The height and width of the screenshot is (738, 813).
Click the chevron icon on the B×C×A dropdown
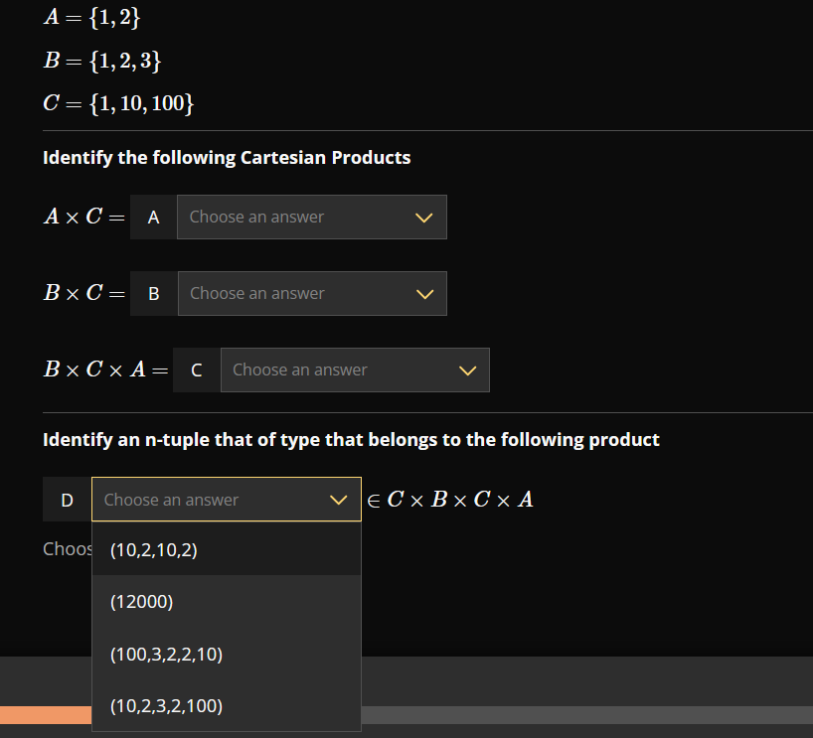click(x=467, y=369)
